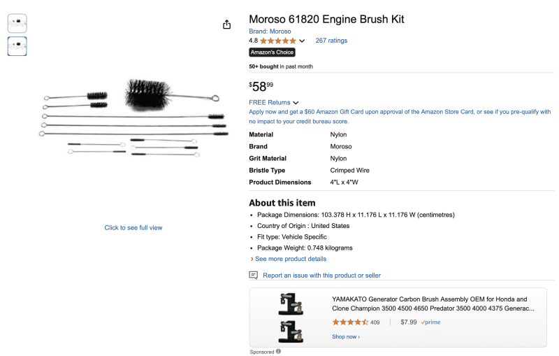Expand See more product details
Viewport: 559px width, 356px height.
(x=291, y=259)
